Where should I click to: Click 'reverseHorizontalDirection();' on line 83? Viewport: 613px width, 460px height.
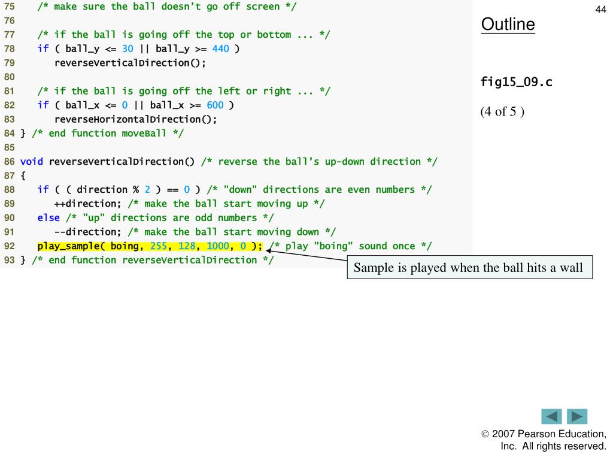[136, 119]
